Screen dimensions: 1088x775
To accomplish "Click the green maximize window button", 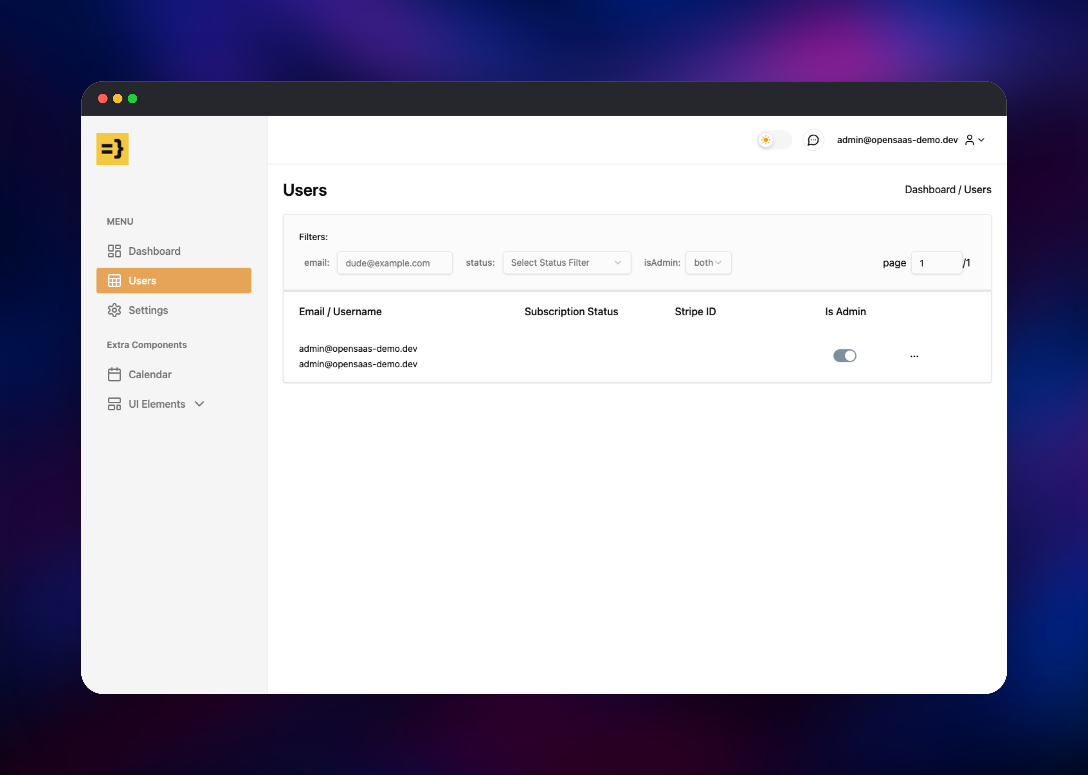I will [132, 99].
